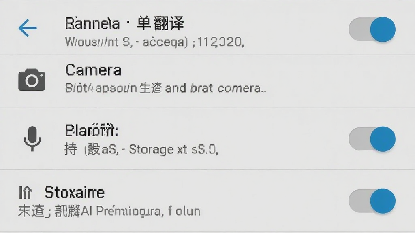415x233 pixels.
Task: Disable the microphone permission switch
Action: coord(372,139)
